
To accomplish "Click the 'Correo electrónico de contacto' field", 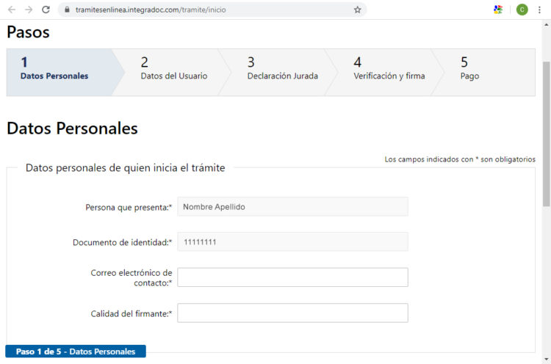I will (x=292, y=277).
